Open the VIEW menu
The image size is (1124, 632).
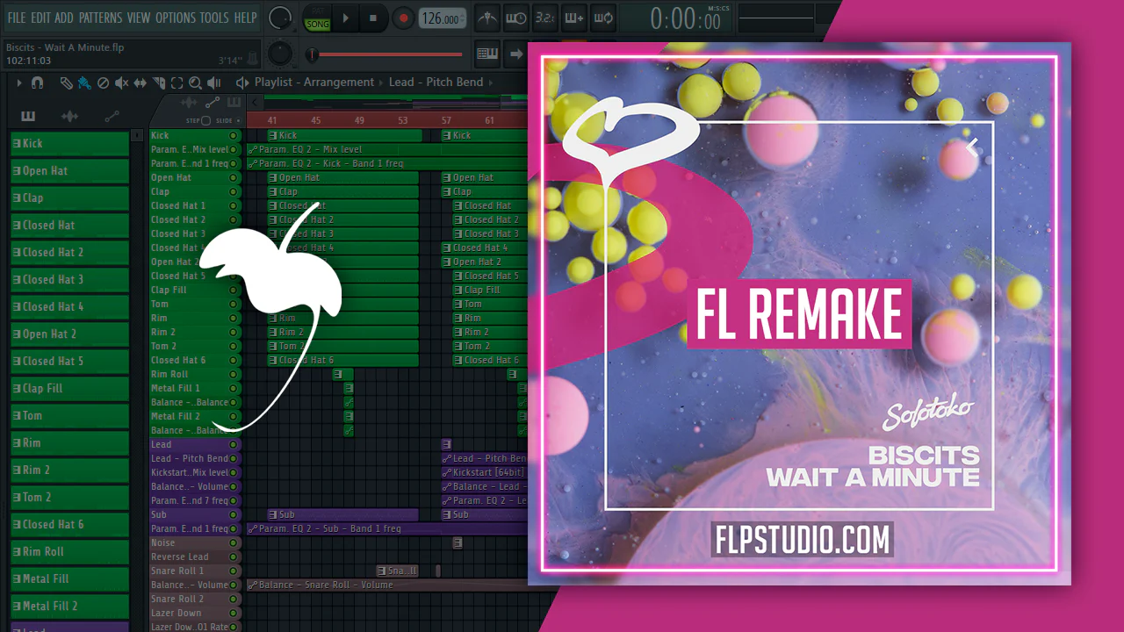tap(139, 18)
